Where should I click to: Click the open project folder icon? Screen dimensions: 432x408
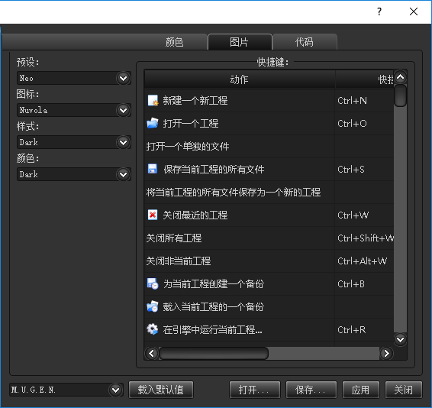pos(153,123)
